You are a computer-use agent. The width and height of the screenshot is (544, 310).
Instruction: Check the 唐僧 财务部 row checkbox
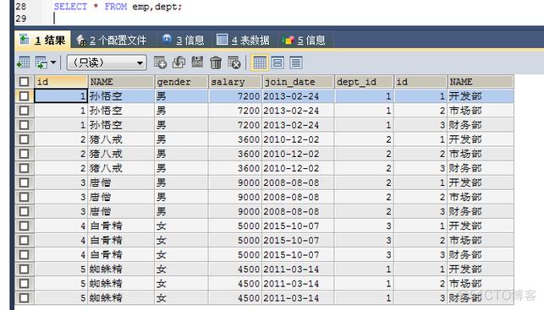[x=24, y=211]
